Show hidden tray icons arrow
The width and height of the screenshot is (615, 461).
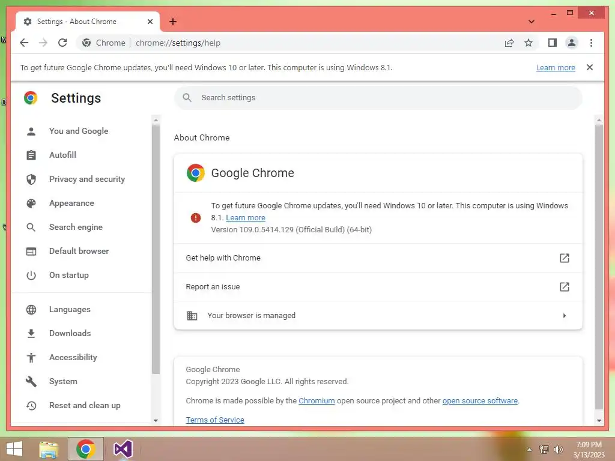click(530, 450)
